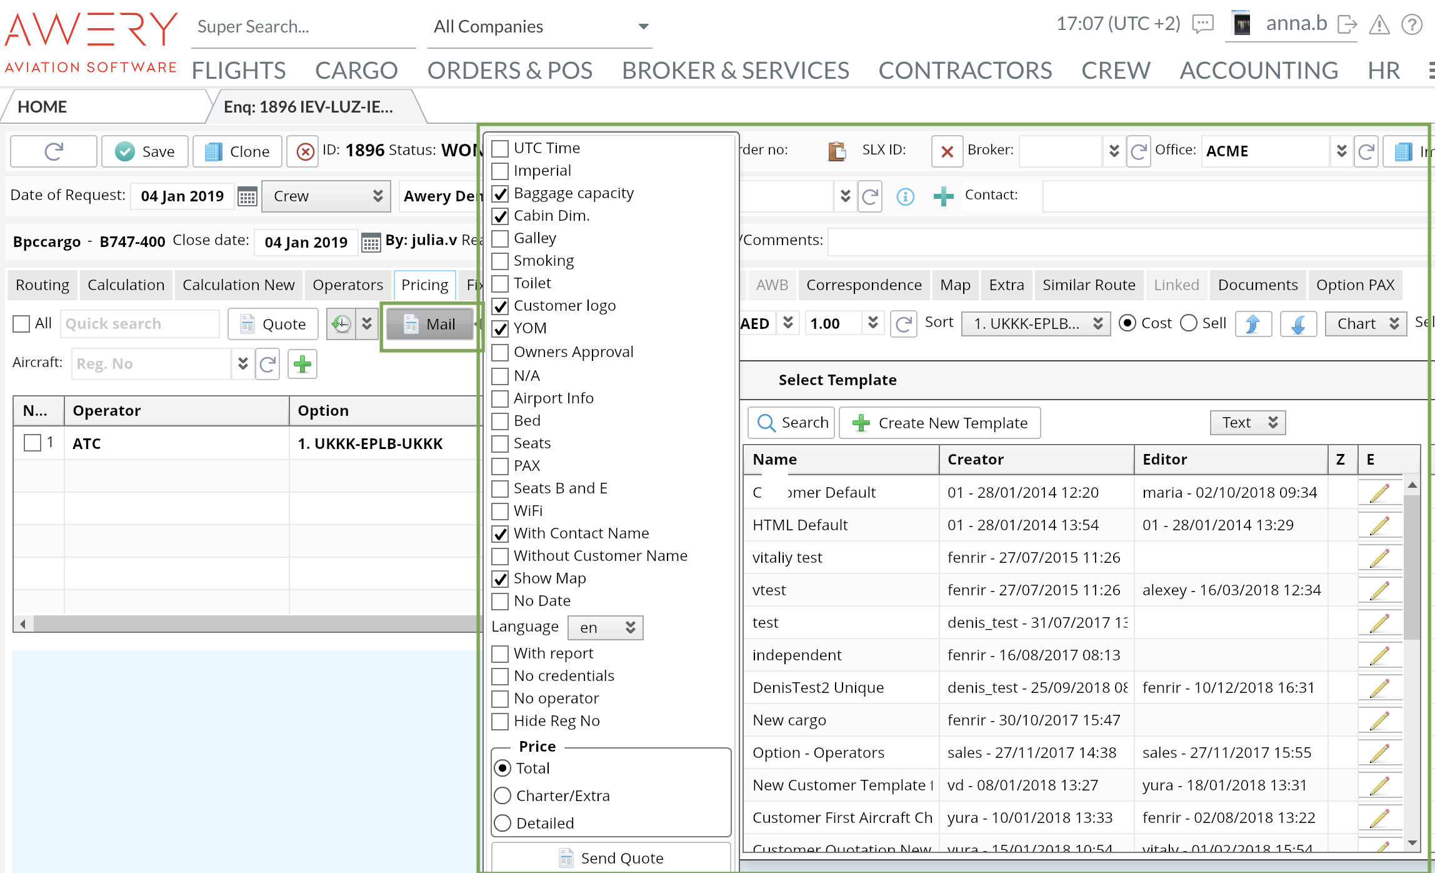Click Create New Template button
Screen dimensions: 1435x873
[940, 423]
